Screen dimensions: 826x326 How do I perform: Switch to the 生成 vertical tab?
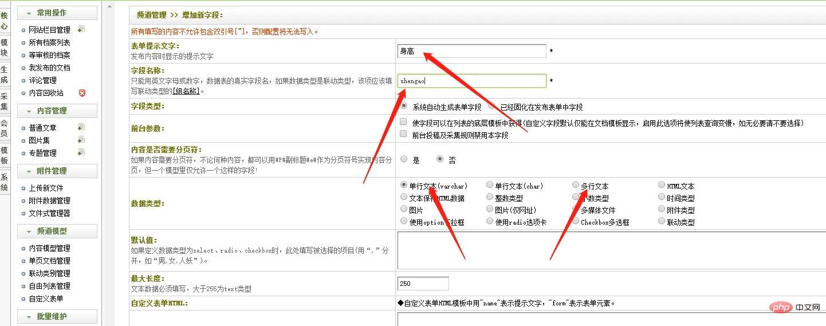click(4, 74)
